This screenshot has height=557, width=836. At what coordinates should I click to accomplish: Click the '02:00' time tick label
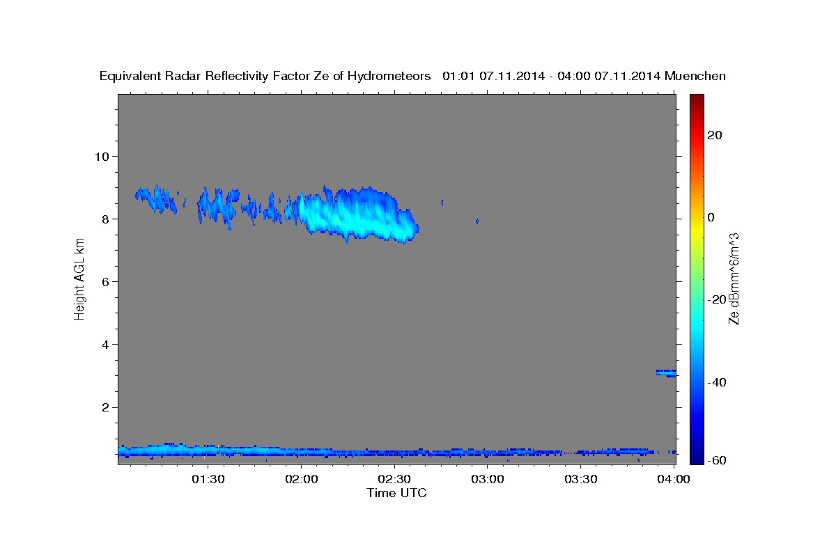point(302,479)
